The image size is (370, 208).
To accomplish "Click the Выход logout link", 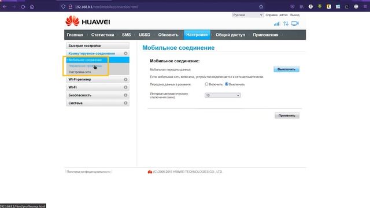I will point(295,15).
